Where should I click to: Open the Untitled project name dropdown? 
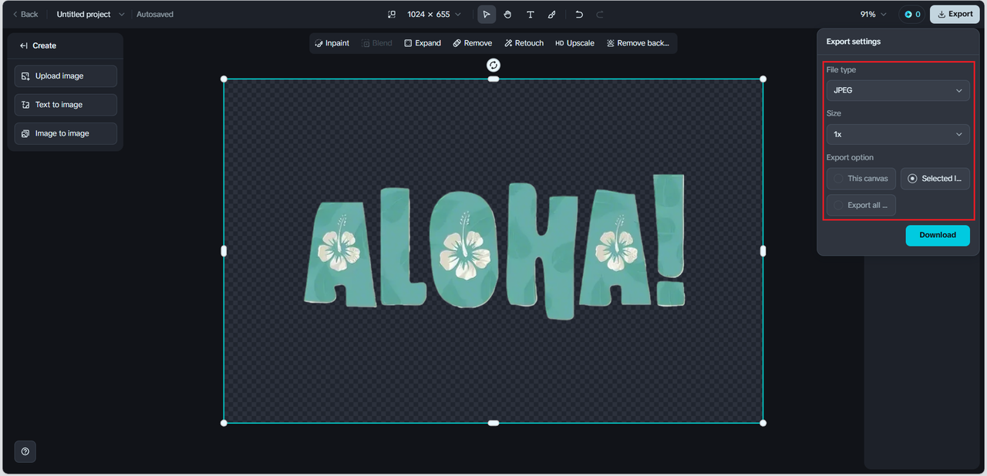coord(90,14)
